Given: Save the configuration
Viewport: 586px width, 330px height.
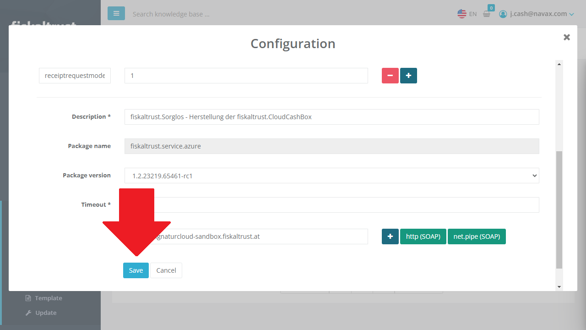Looking at the screenshot, I should click(136, 270).
